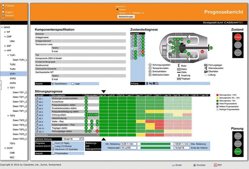Image resolution: width=249 pixels, height=169 pixels.
Task: Collapse the DEMO tree root
Action: coord(2,27)
